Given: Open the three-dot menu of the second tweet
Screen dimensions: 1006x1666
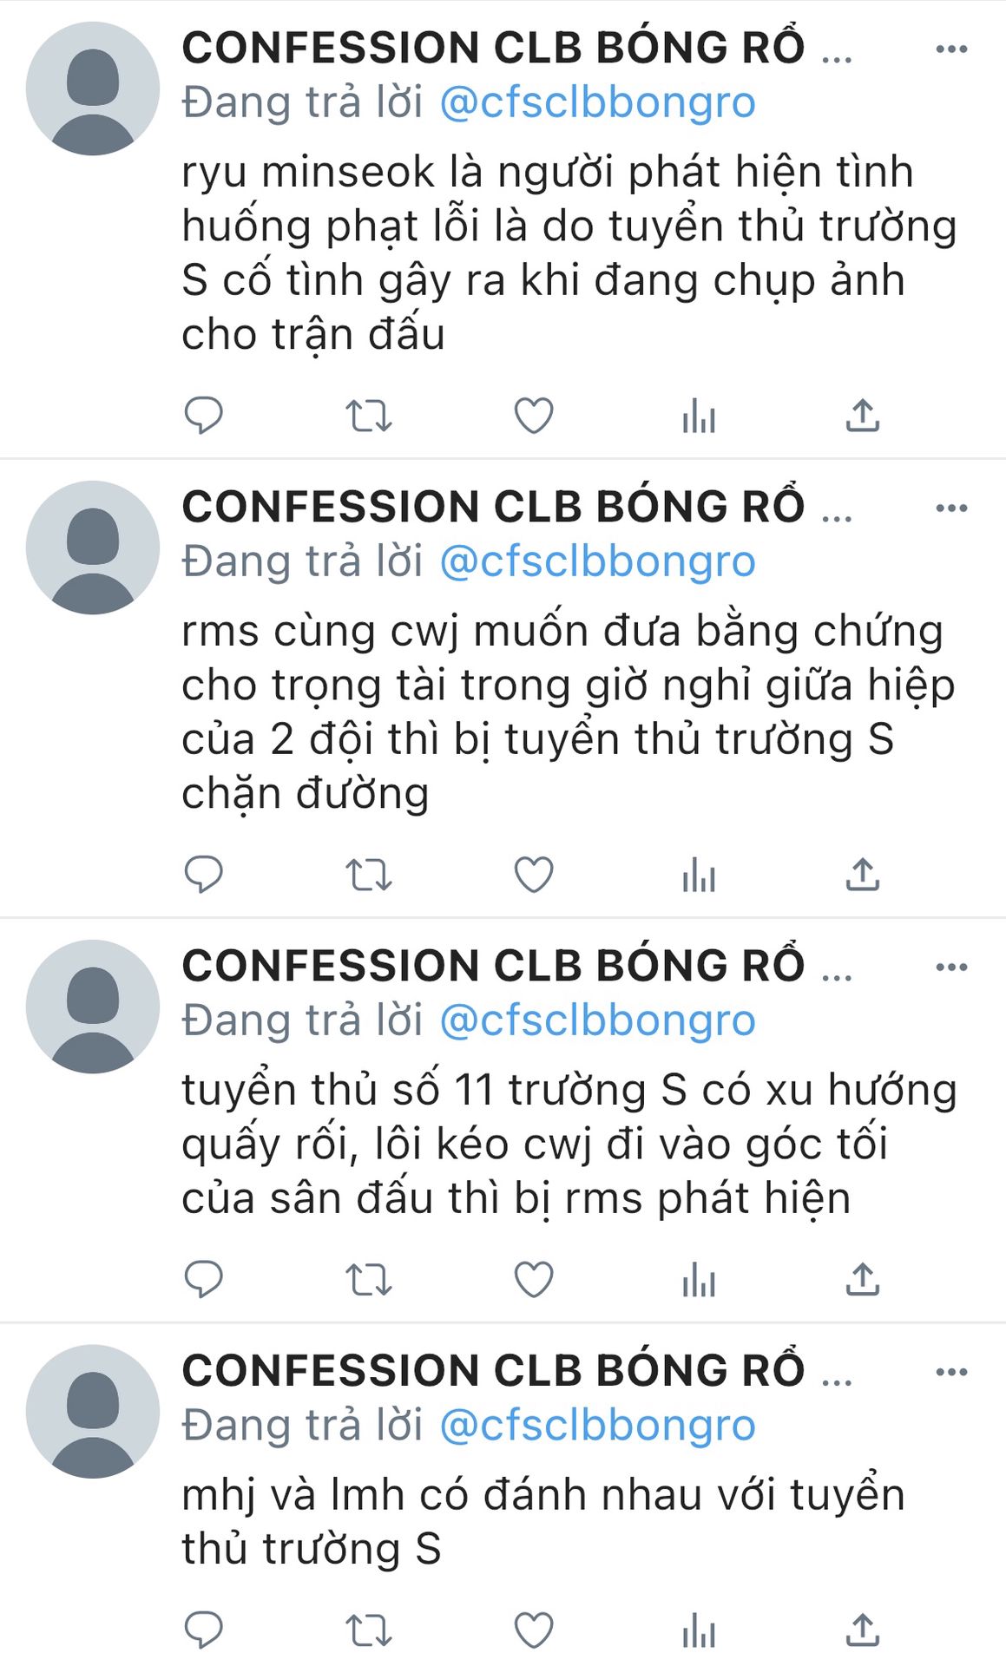Looking at the screenshot, I should (x=951, y=508).
